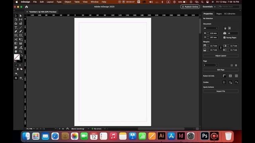
Task: Set landscape page orientation
Action: pyautogui.click(x=229, y=28)
